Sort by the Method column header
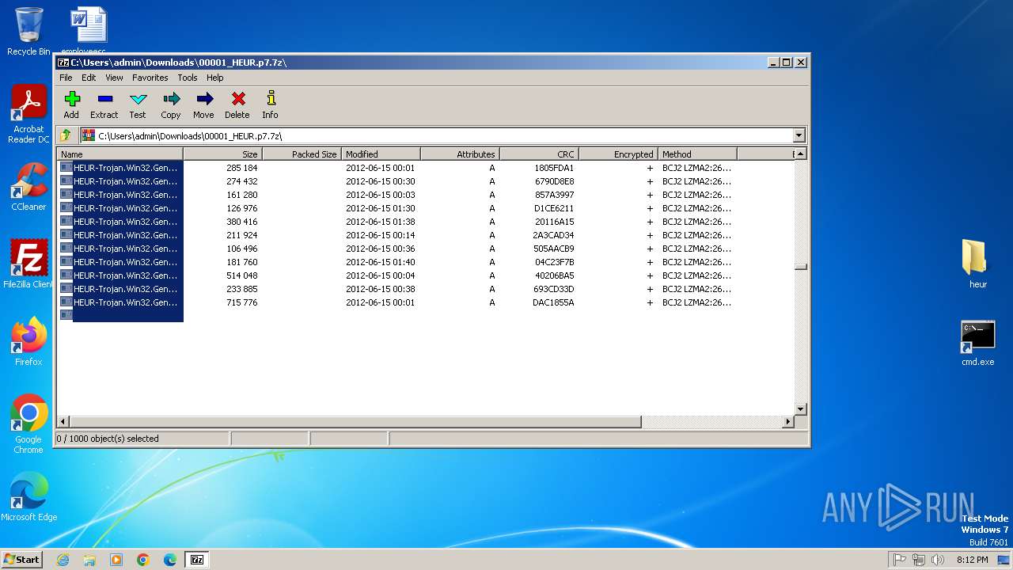The image size is (1013, 570). (x=697, y=154)
